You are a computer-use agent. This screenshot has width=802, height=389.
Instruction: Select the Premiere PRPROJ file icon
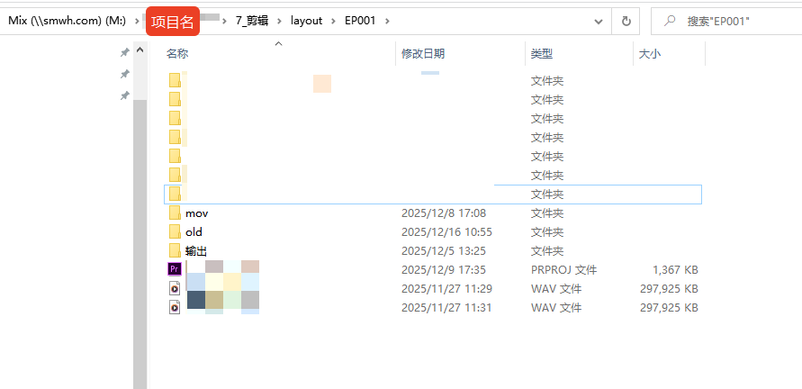pyautogui.click(x=175, y=269)
